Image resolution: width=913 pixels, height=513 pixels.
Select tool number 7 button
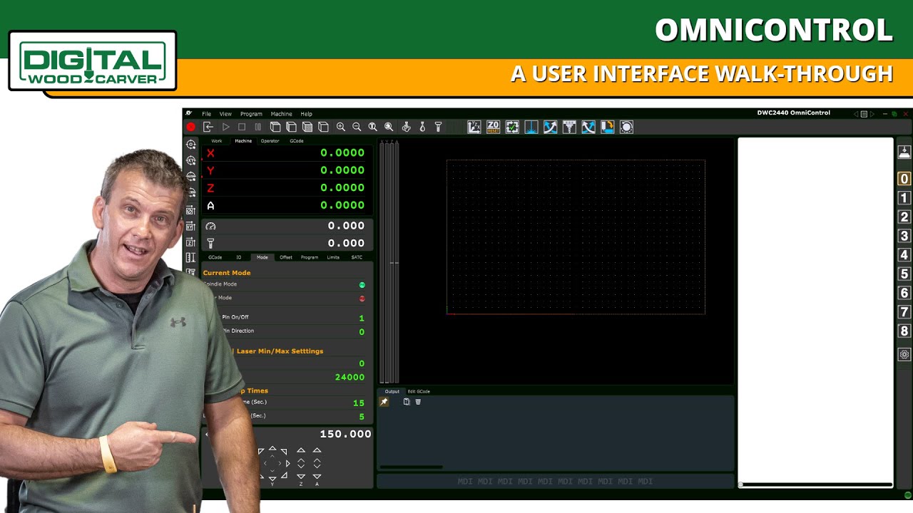pos(904,312)
